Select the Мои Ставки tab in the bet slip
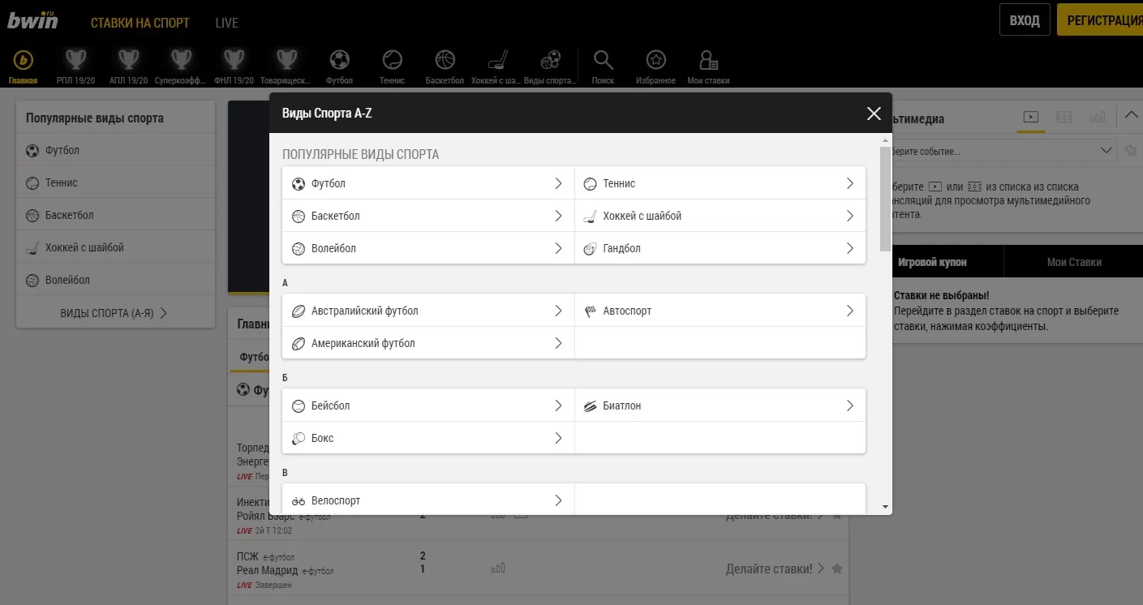This screenshot has height=605, width=1143. tap(1073, 262)
